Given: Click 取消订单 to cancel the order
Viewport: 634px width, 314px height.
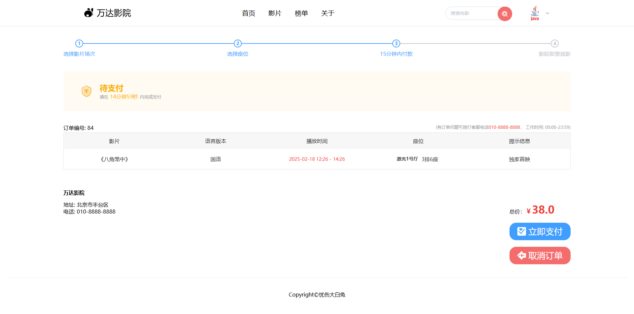Looking at the screenshot, I should coord(540,255).
